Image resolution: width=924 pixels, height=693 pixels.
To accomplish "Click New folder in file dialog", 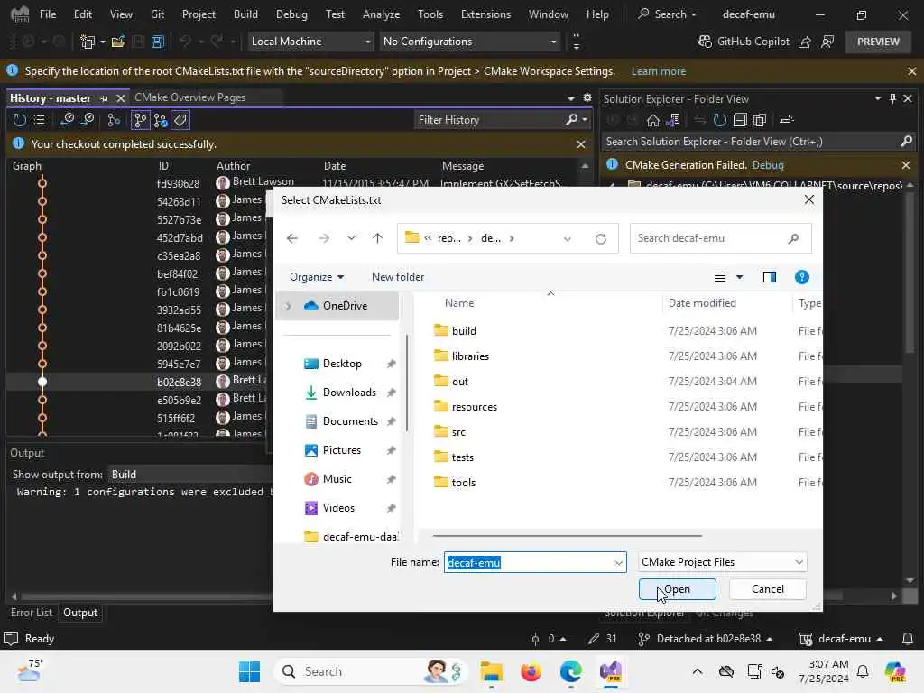I will click(398, 277).
